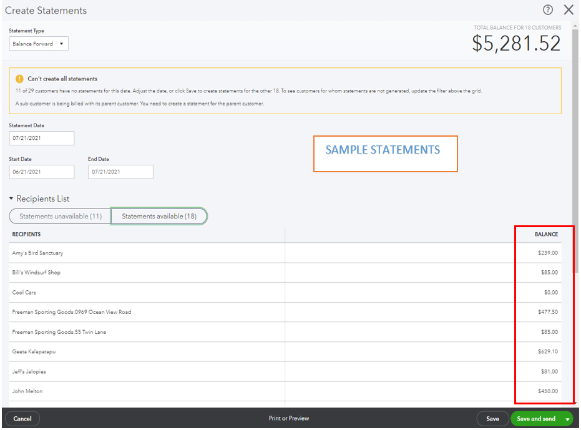Sort by the Recipients column header
This screenshot has height=430, width=581.
tap(26, 234)
